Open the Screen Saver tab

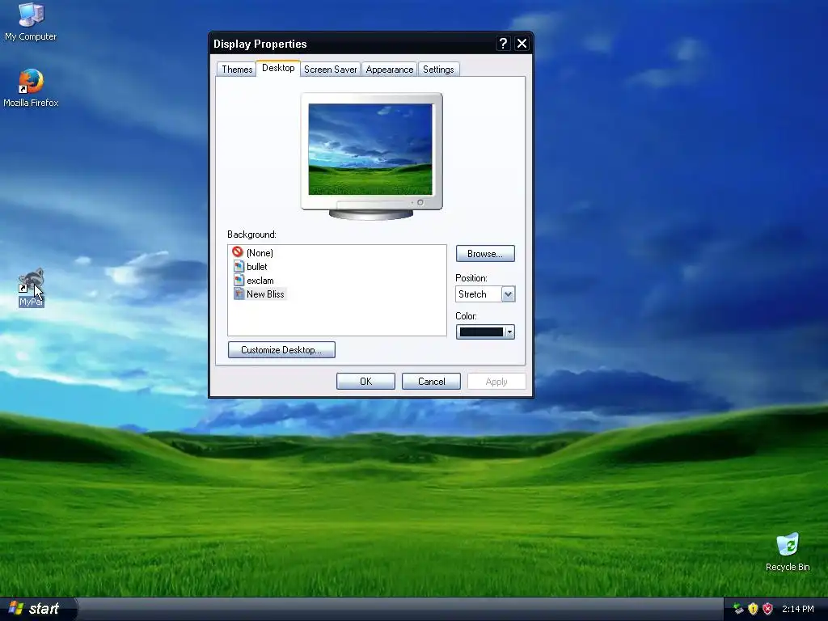click(x=331, y=70)
